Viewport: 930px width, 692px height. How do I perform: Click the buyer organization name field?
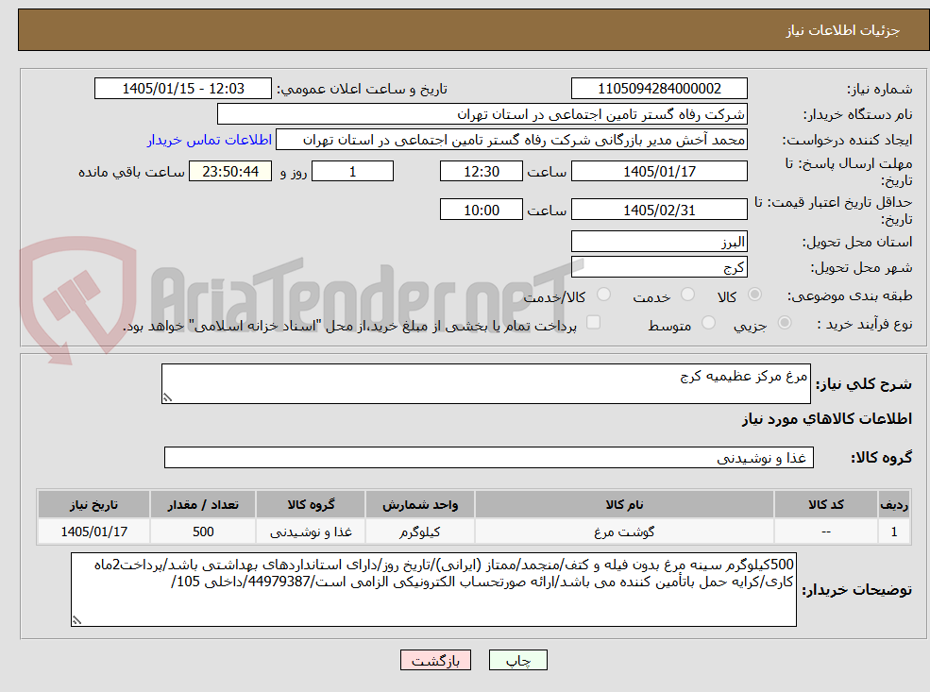482,114
